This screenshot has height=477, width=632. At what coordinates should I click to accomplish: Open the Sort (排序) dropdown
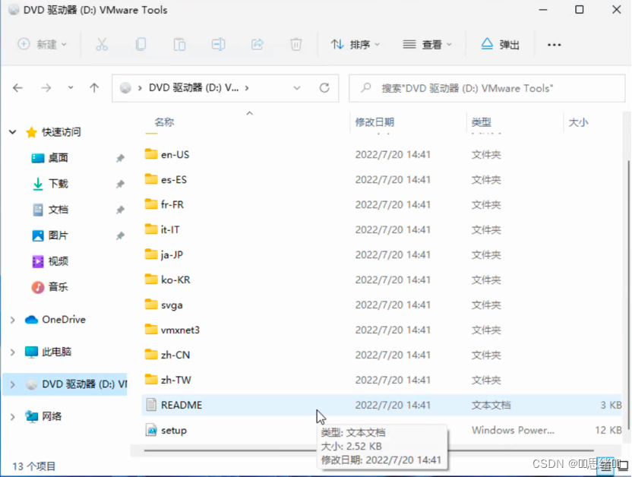355,44
